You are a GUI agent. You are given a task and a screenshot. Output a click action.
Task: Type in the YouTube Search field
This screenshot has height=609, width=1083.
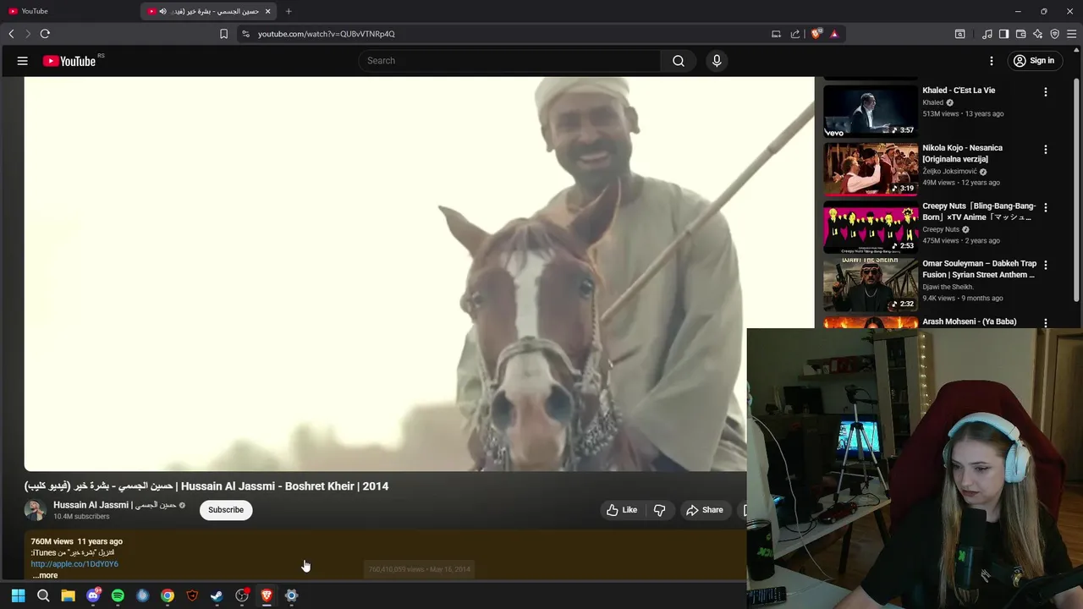[x=509, y=61]
